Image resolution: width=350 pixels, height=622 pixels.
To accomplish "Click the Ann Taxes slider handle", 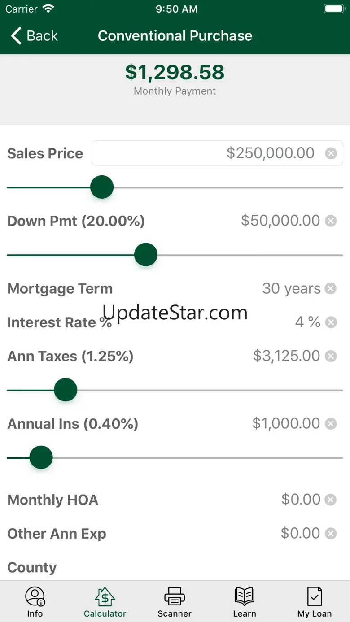I will click(x=66, y=390).
